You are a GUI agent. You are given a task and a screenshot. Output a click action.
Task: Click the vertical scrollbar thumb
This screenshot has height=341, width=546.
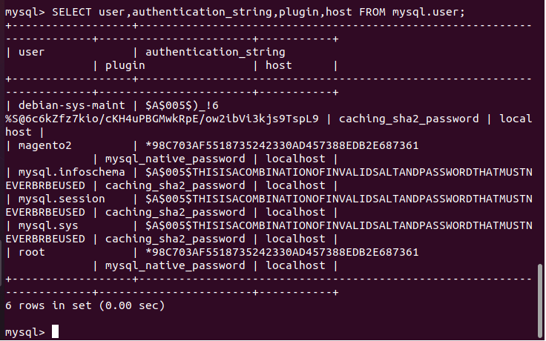pyautogui.click(x=540, y=301)
